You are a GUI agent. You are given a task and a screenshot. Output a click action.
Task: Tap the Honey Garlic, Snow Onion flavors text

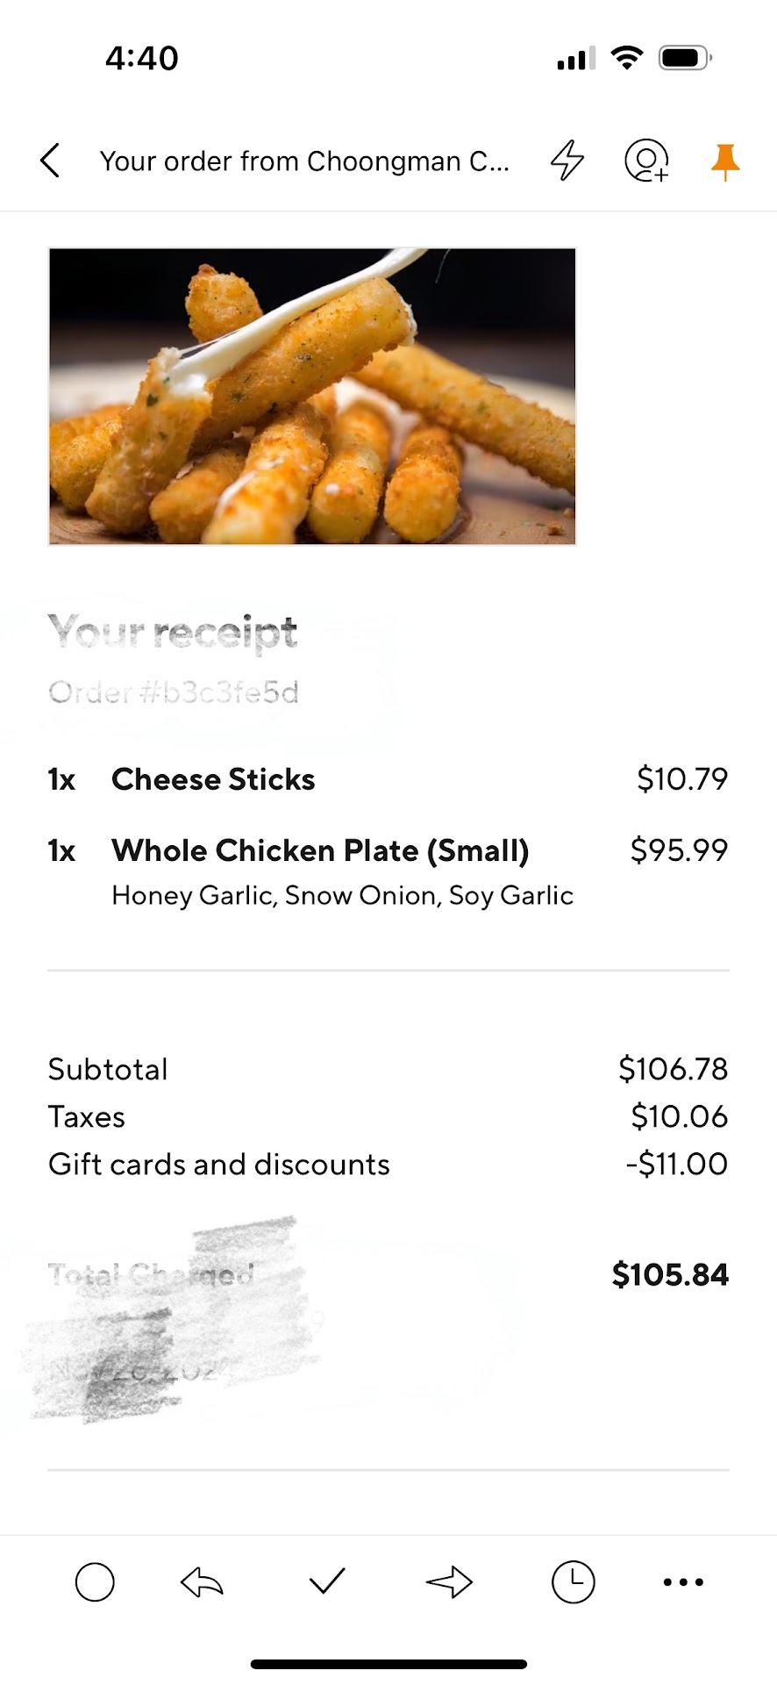click(x=342, y=895)
